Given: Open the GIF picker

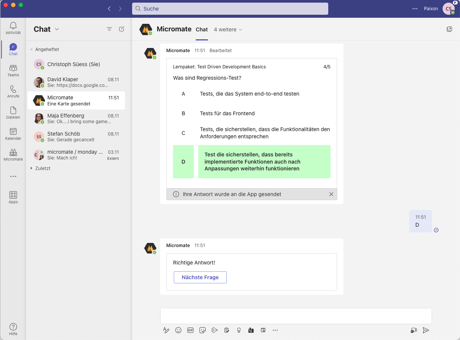Looking at the screenshot, I should point(190,330).
